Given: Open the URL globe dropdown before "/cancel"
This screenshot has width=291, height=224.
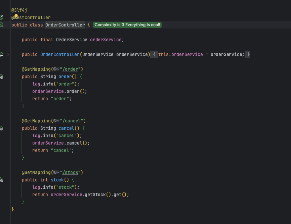Looking at the screenshot, I should 56,121.
